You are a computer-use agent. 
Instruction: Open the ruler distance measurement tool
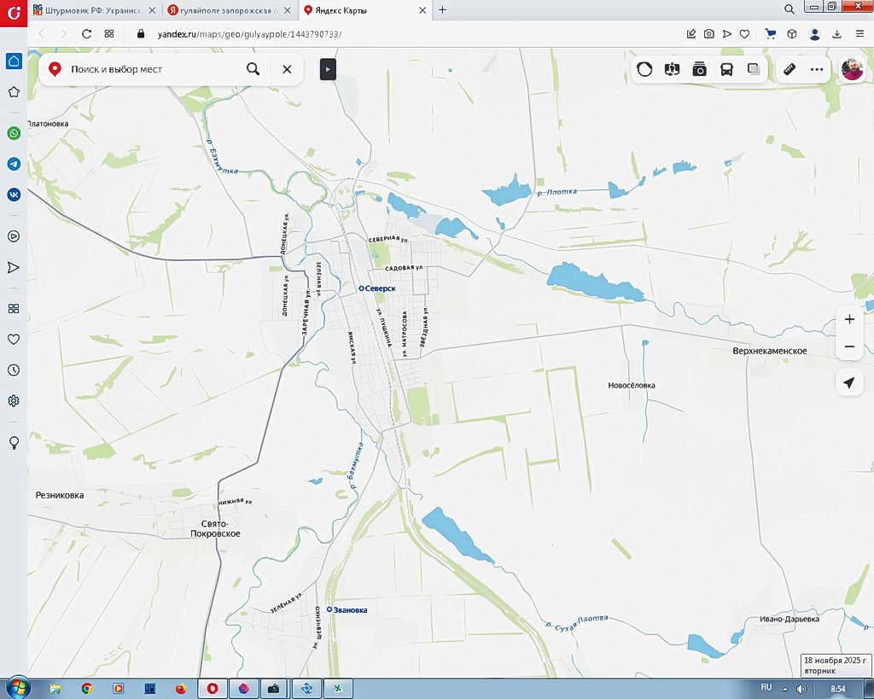(x=790, y=69)
